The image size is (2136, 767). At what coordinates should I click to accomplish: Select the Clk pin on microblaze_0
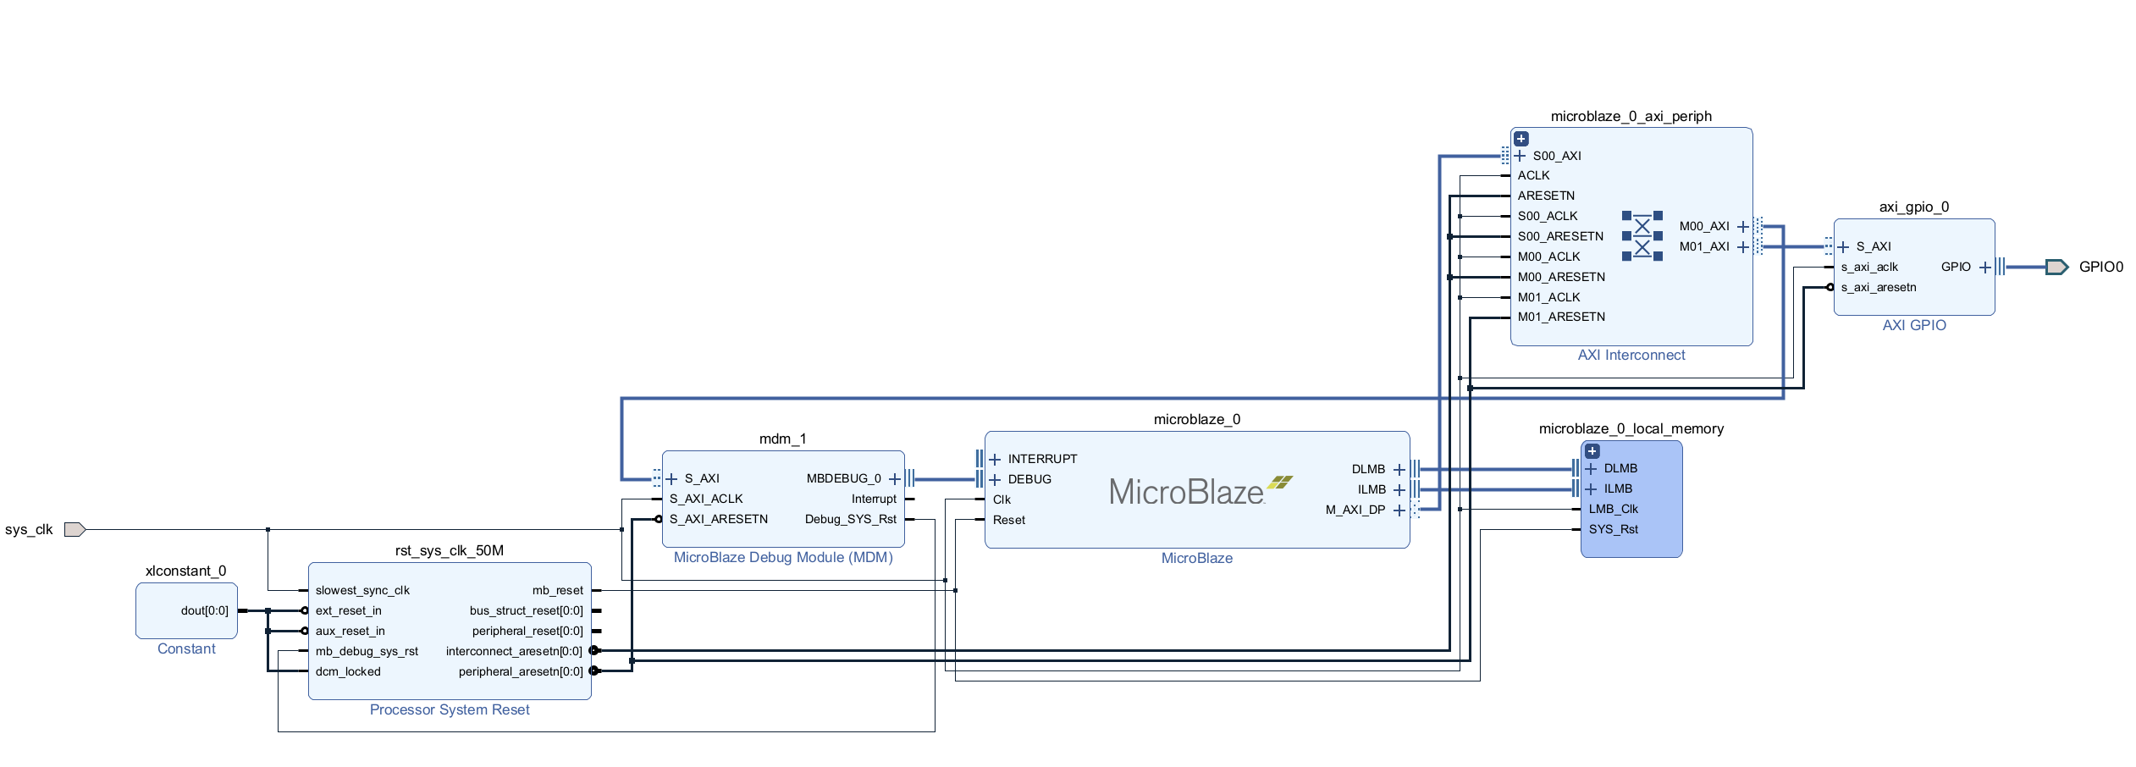click(x=1002, y=500)
